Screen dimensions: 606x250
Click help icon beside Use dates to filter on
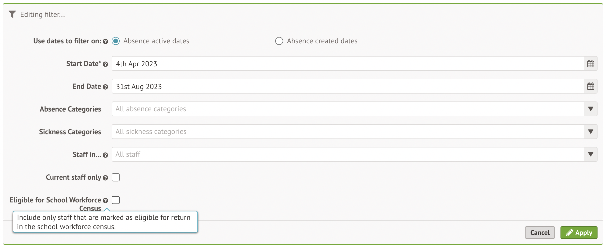pyautogui.click(x=105, y=41)
